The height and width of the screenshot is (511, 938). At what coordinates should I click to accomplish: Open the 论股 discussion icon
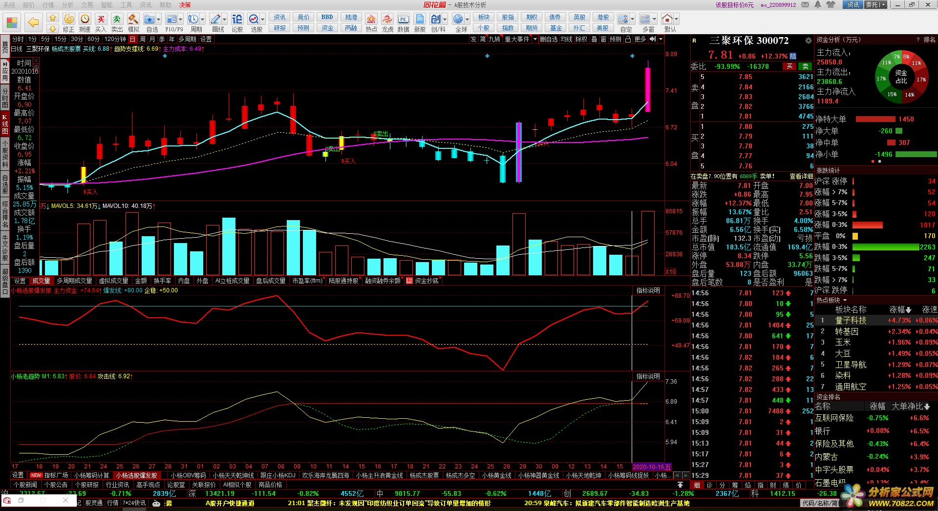pyautogui.click(x=237, y=19)
